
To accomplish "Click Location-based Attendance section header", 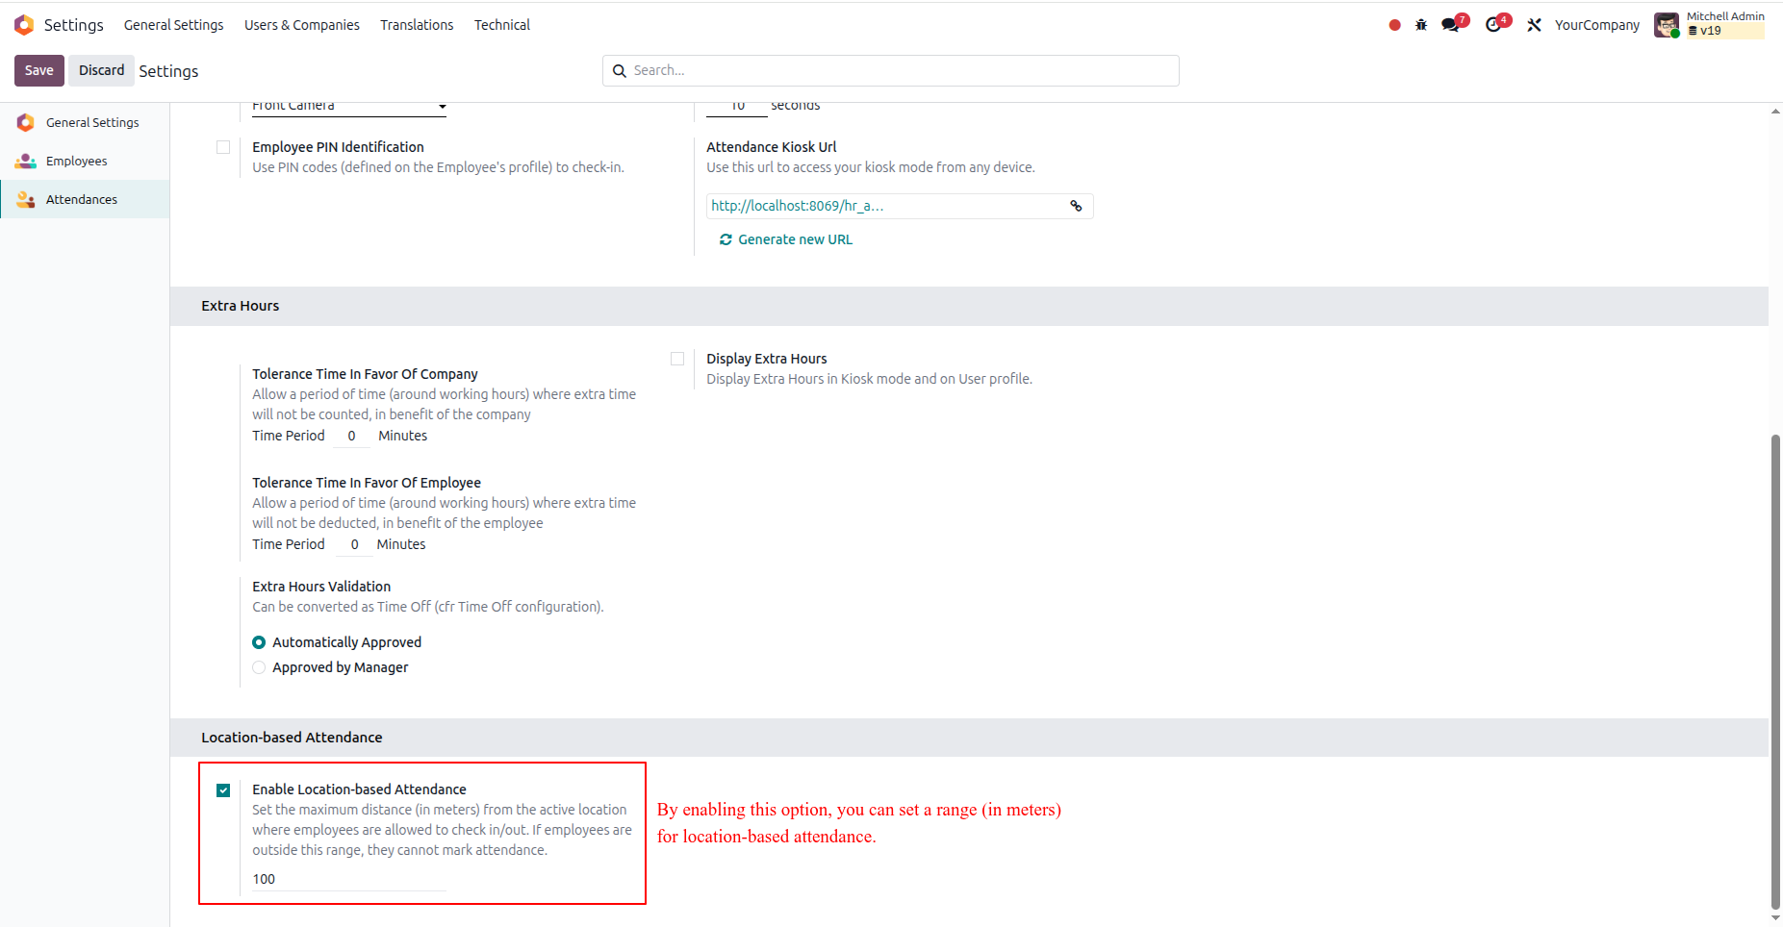I will (x=292, y=738).
